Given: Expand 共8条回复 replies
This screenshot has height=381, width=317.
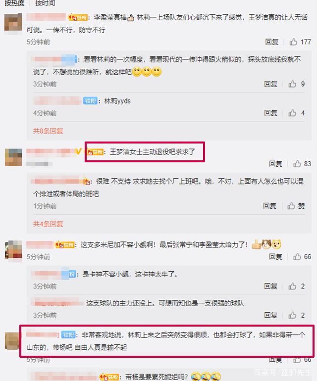Looking at the screenshot, I should (x=48, y=131).
